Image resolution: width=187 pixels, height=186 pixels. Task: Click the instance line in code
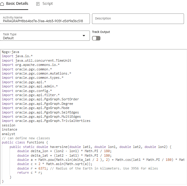10,130
